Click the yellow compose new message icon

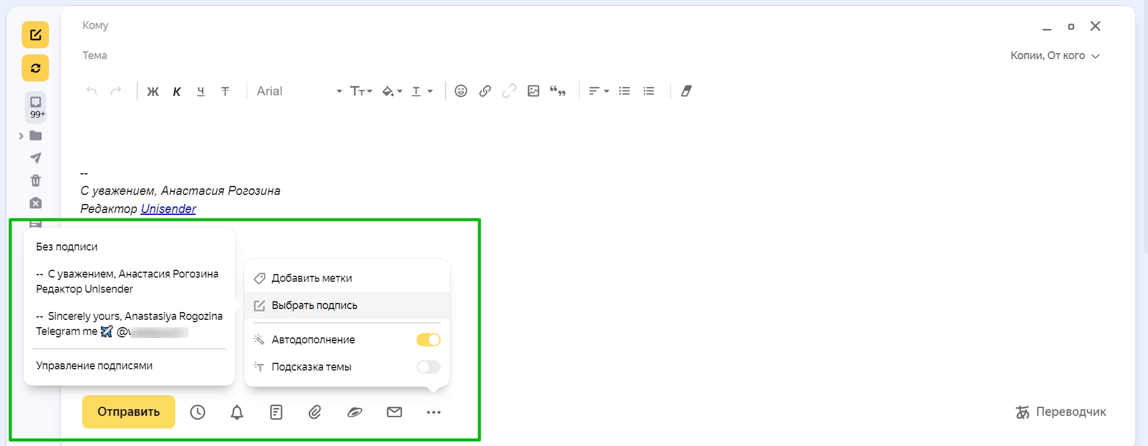point(35,35)
